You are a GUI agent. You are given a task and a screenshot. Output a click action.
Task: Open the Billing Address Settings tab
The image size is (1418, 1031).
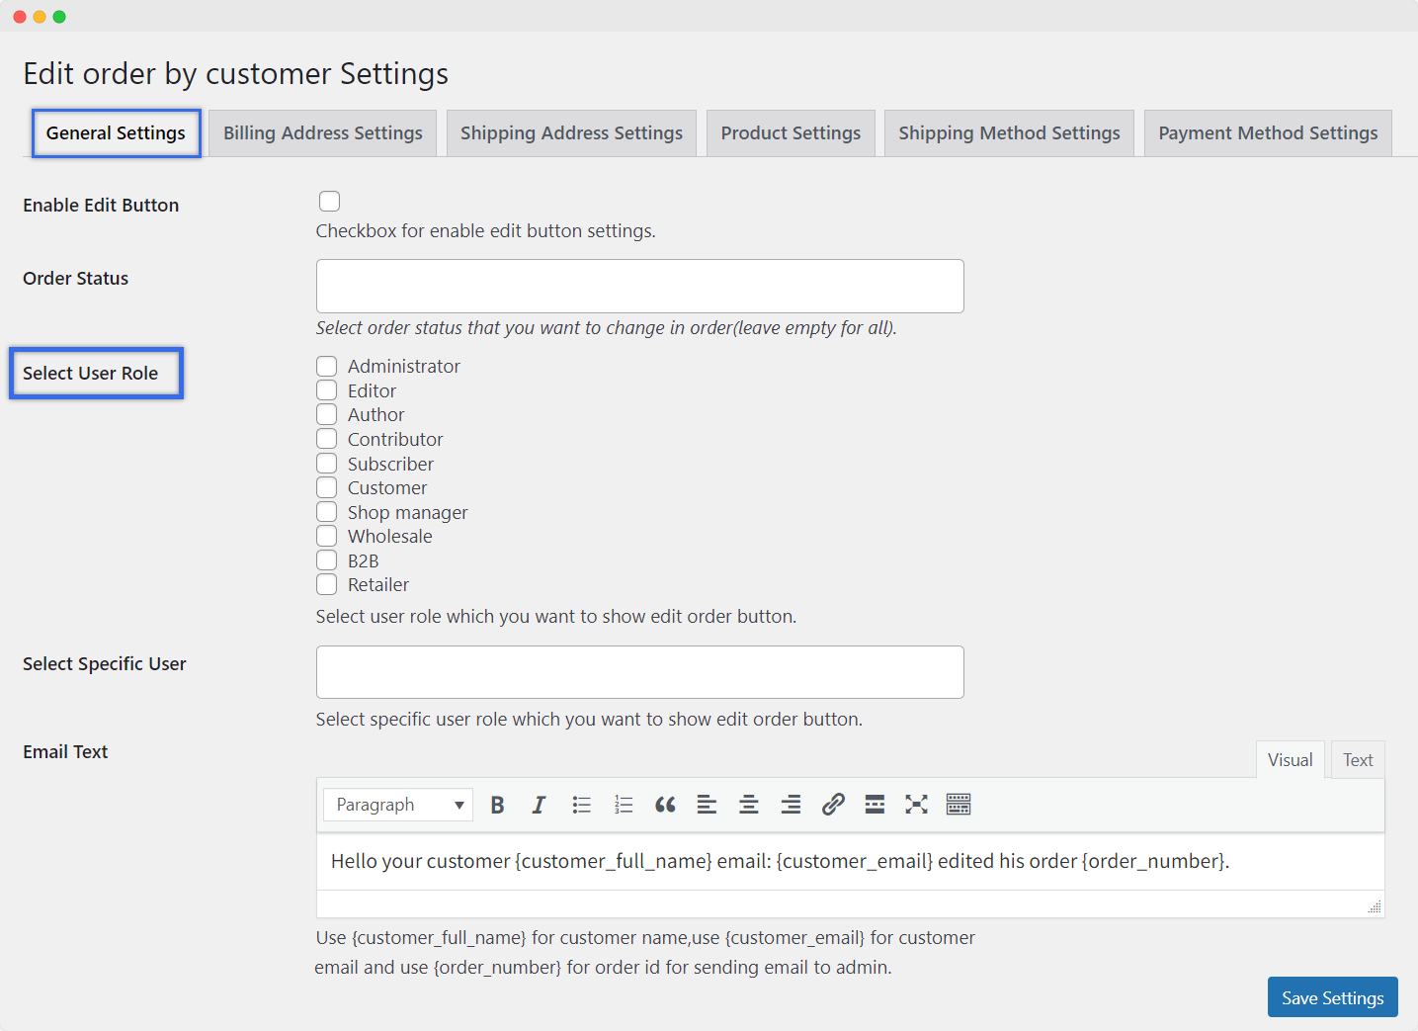(322, 133)
